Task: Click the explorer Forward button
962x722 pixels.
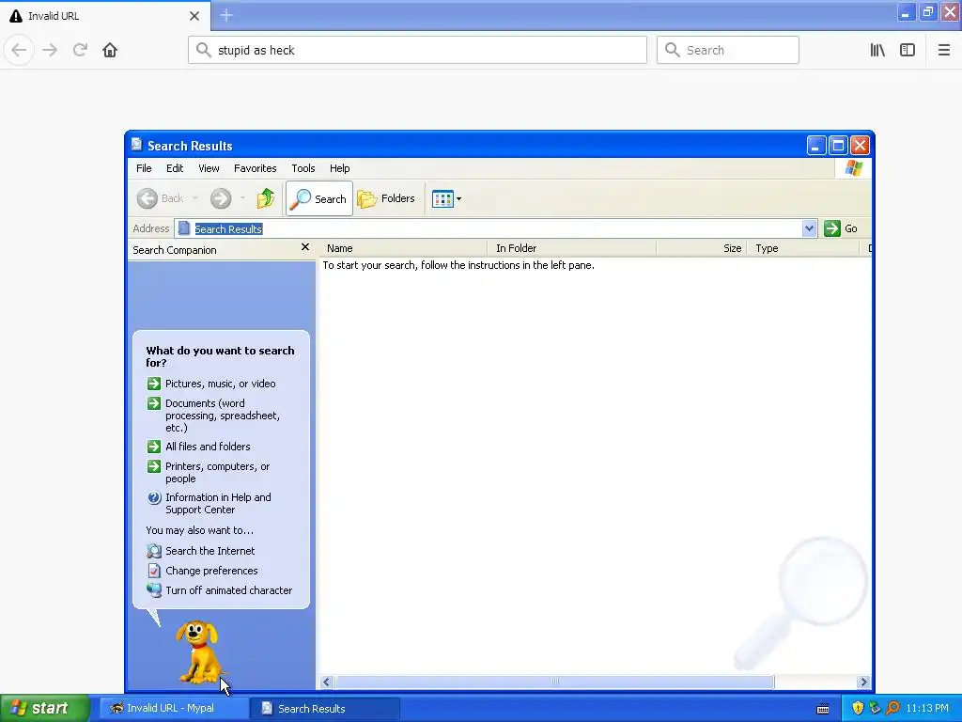Action: click(221, 198)
